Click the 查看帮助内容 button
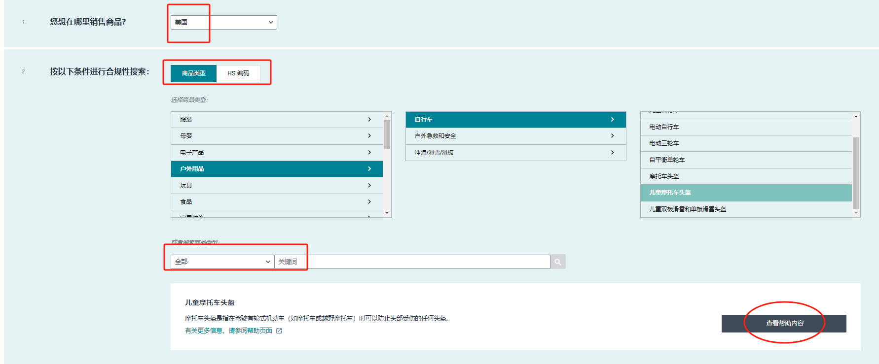This screenshot has width=879, height=364. coord(784,324)
